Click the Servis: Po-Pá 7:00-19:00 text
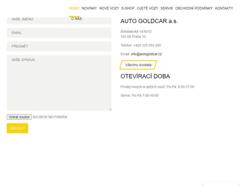Image resolution: width=248 pixels, height=186 pixels. pos(139,95)
